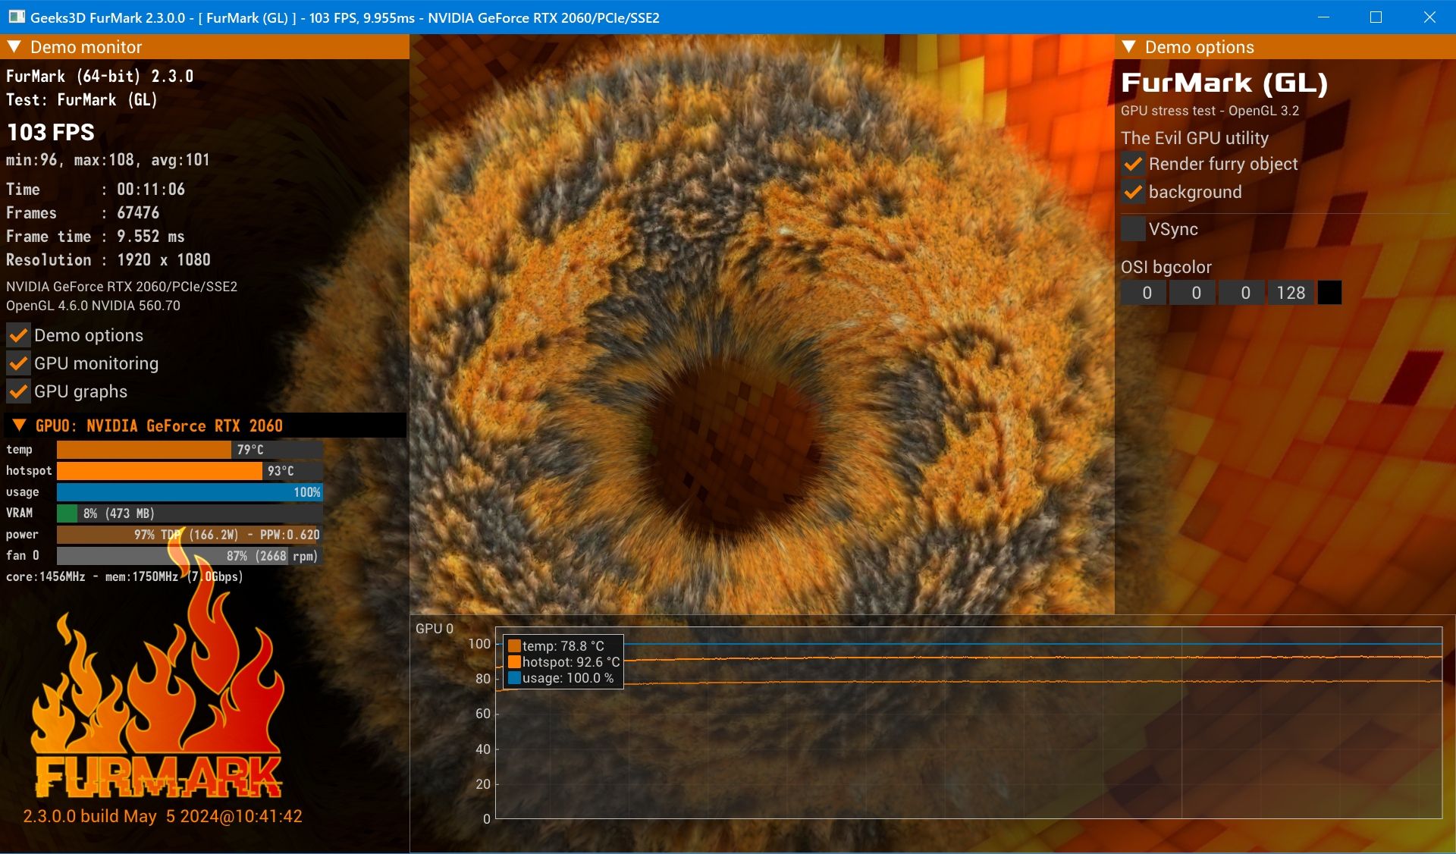Click the second OSI bgcolor green value field
This screenshot has height=854, width=1456.
[x=1193, y=293]
